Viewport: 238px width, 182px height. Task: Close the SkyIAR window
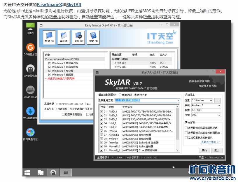220,71
